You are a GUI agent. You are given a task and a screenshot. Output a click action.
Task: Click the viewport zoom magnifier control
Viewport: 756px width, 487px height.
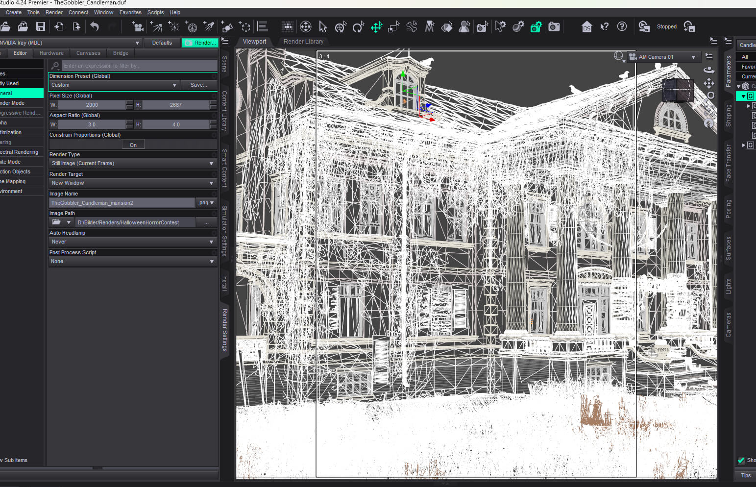point(709,96)
